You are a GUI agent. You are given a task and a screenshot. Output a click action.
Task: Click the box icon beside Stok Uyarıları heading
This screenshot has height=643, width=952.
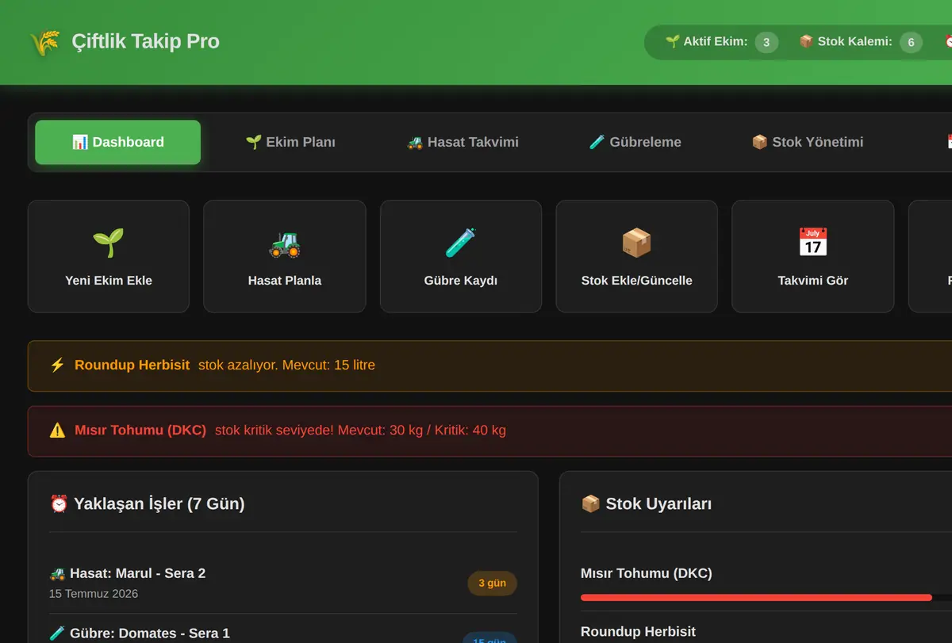[x=590, y=503]
